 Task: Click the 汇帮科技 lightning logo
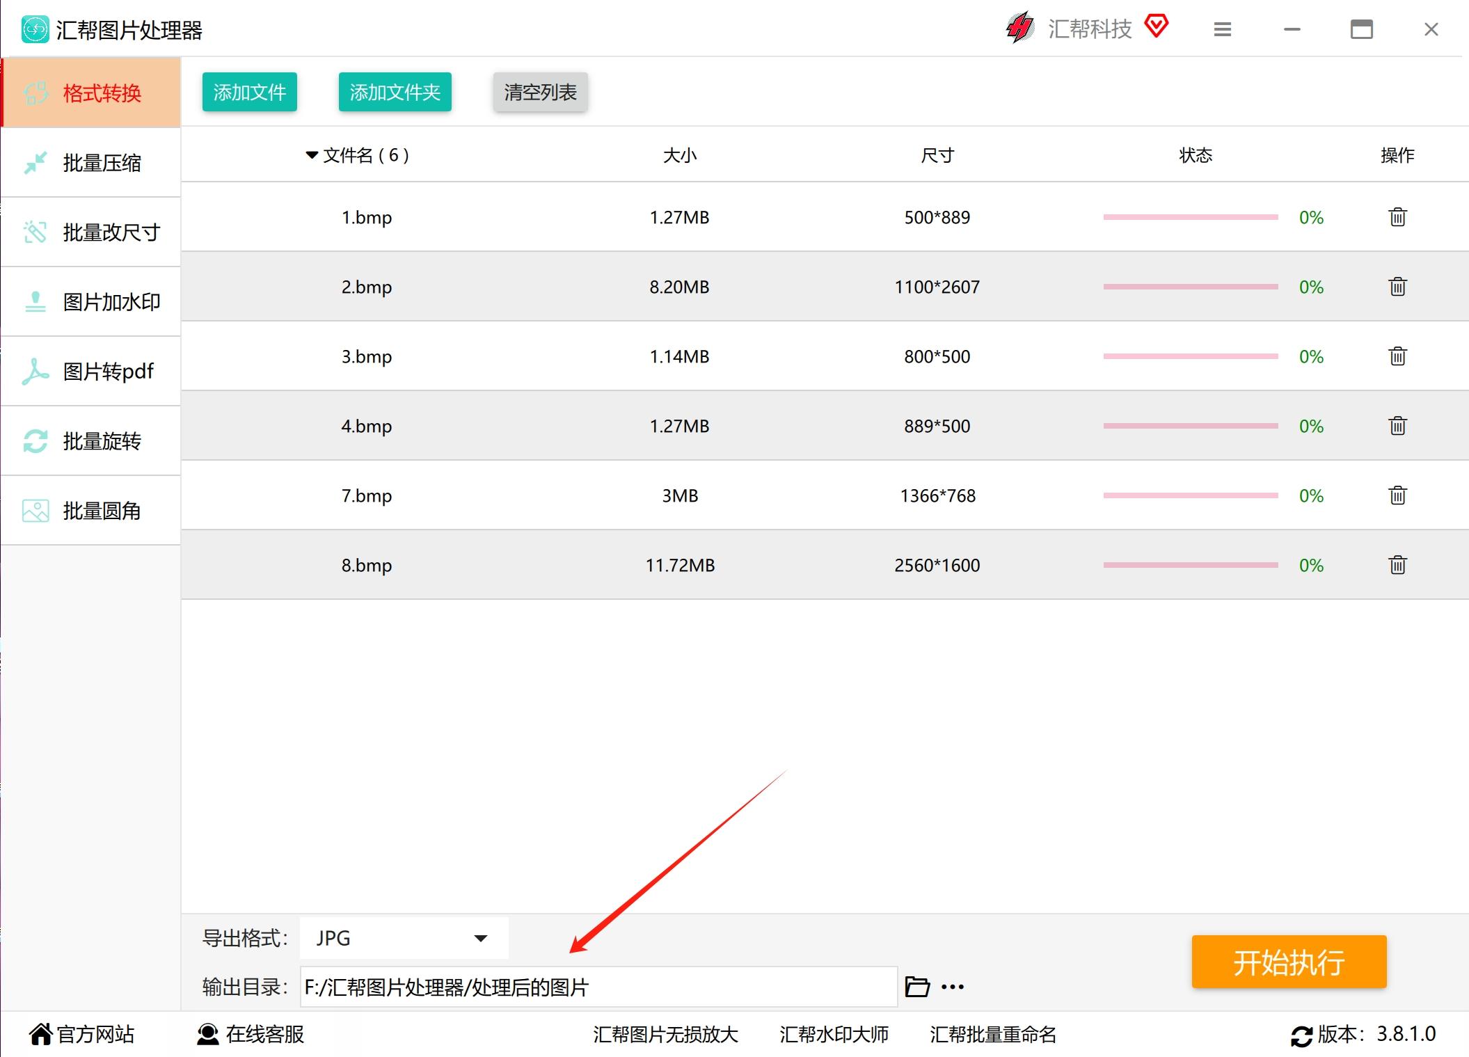click(x=1019, y=28)
